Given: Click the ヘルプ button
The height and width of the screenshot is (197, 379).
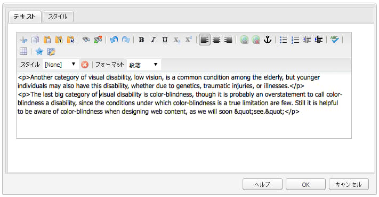Looking at the screenshot, I should (x=262, y=184).
